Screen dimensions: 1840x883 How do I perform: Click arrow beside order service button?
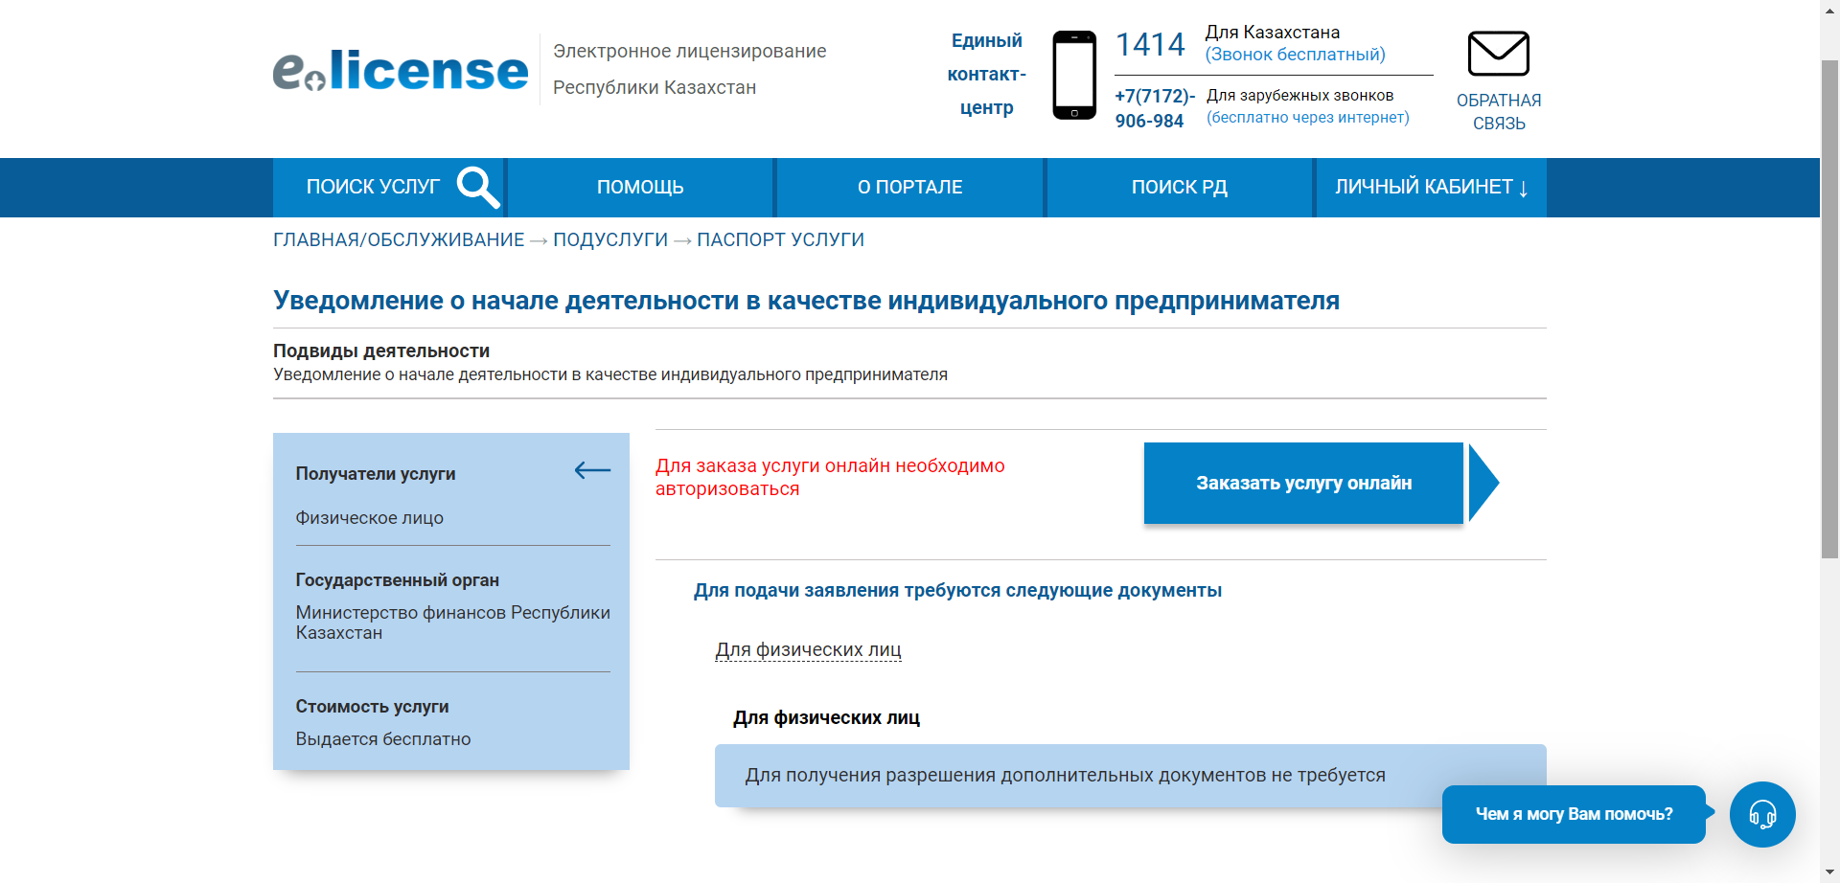pyautogui.click(x=1483, y=483)
